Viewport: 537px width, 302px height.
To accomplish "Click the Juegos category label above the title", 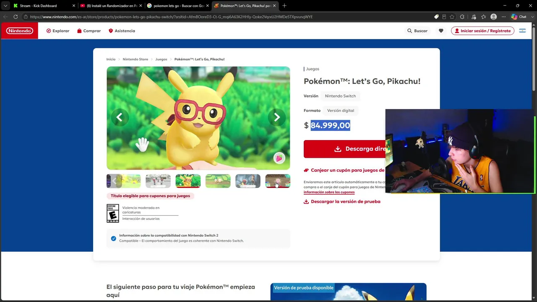I will 313,69.
